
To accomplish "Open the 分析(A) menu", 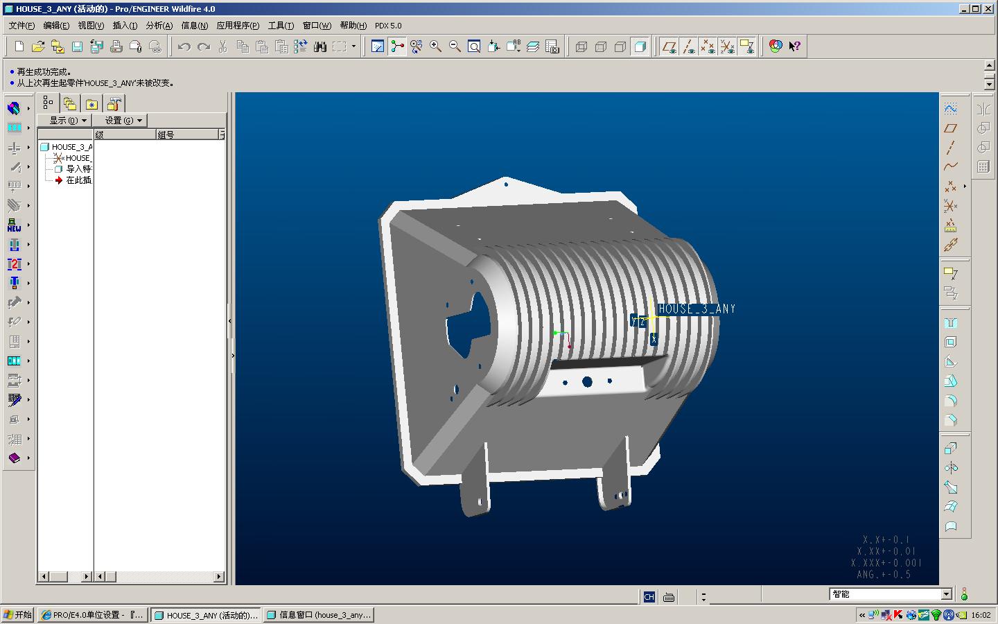I will point(159,26).
